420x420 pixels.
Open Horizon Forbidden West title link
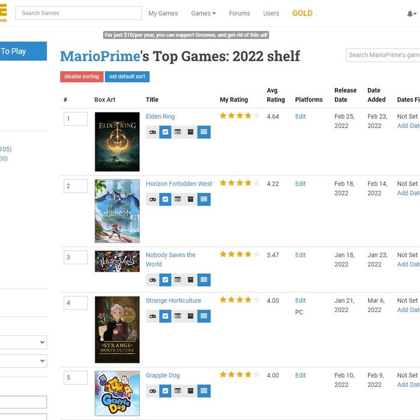click(179, 184)
